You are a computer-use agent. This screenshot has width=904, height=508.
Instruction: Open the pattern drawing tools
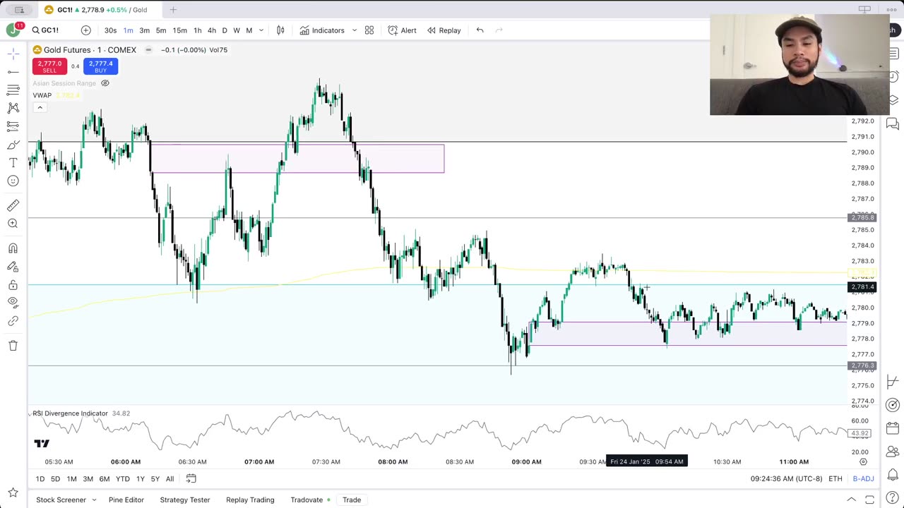pos(13,108)
